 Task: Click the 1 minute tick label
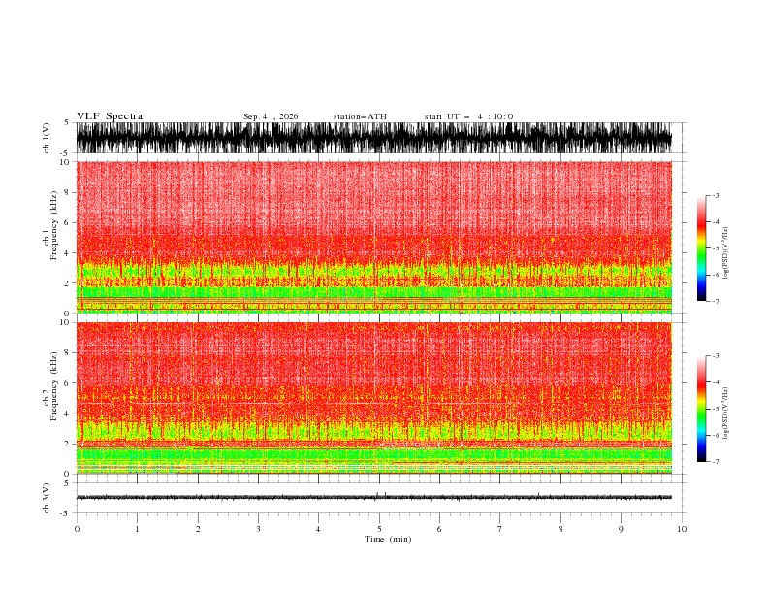[x=137, y=529]
